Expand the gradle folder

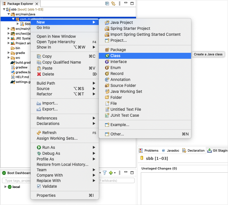click(9, 53)
